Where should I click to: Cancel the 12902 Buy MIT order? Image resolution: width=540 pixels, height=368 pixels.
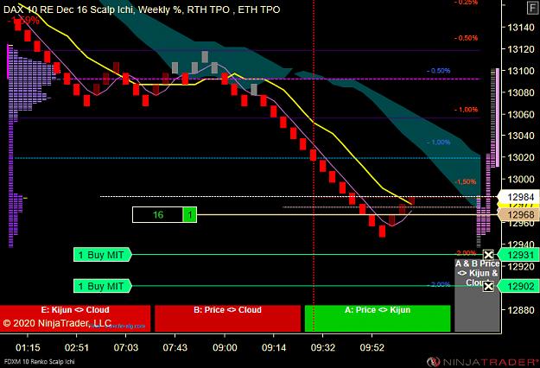[x=488, y=287]
